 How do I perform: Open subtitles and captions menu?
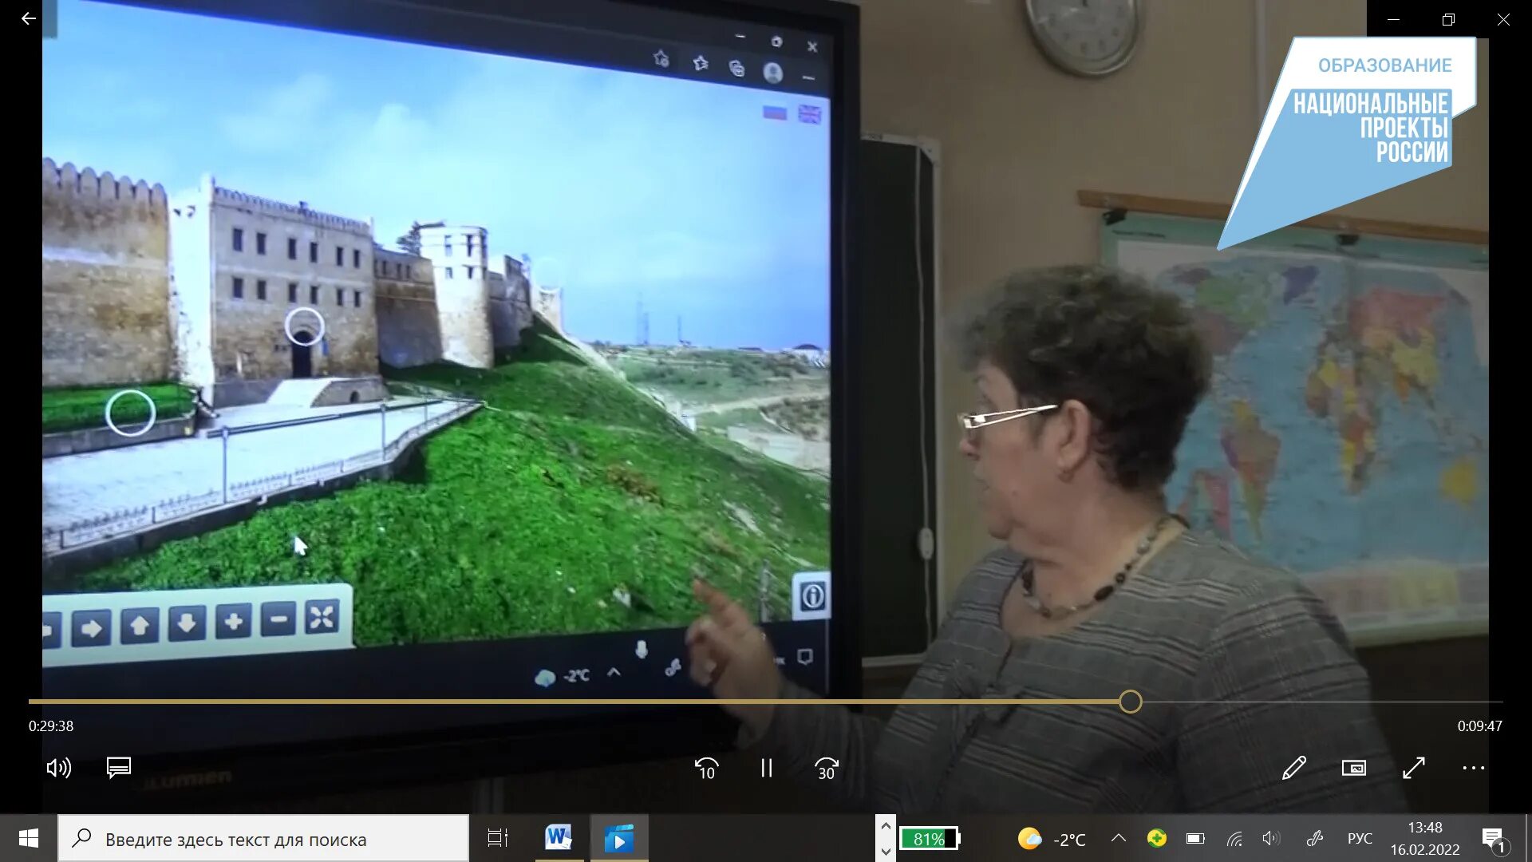click(x=119, y=768)
